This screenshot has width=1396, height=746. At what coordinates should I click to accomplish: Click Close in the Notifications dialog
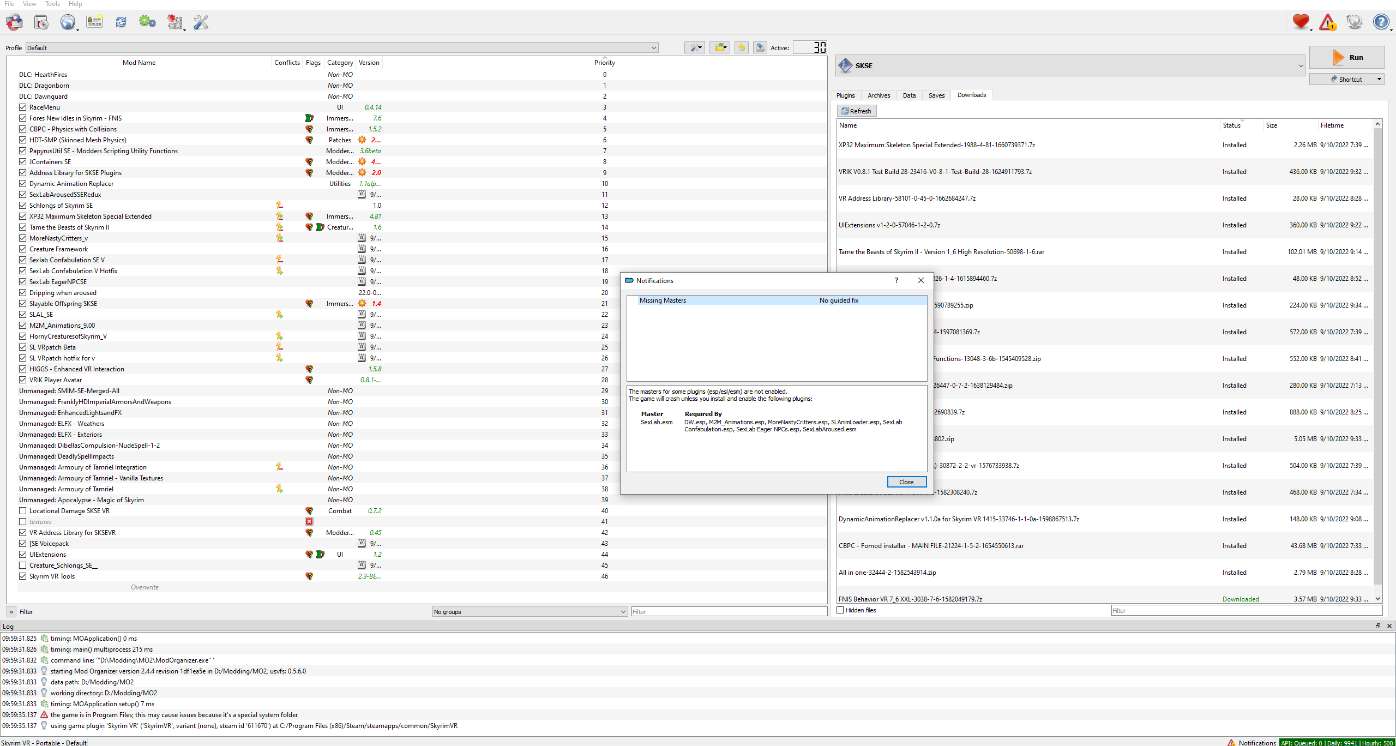click(x=906, y=482)
